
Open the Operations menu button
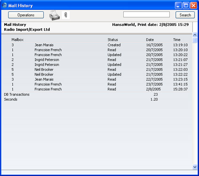(26, 15)
